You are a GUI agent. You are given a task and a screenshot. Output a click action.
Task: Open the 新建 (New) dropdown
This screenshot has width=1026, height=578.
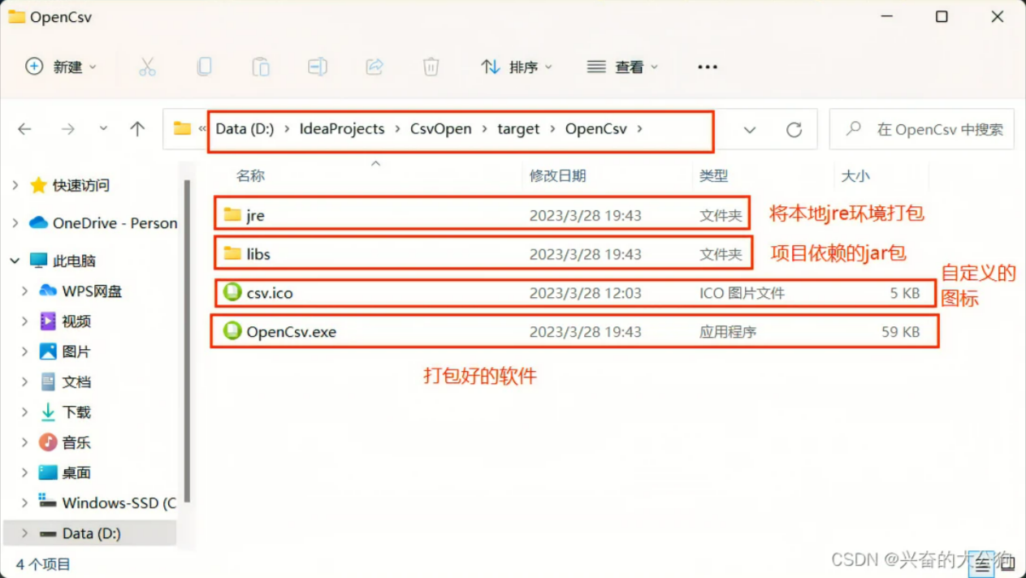click(62, 67)
